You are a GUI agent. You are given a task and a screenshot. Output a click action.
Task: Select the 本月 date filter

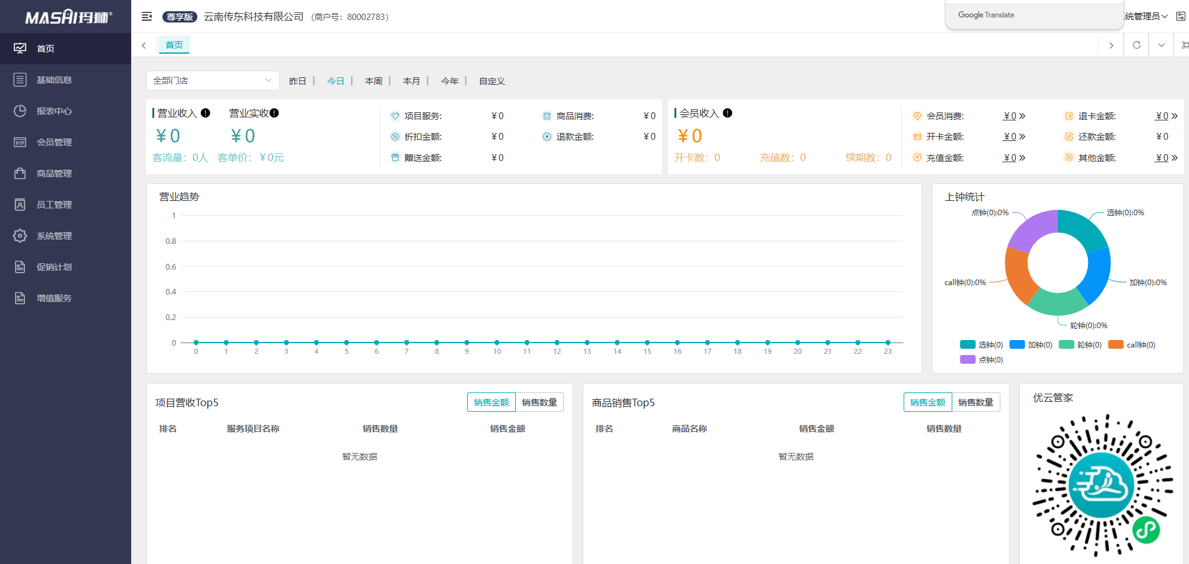[x=412, y=81]
